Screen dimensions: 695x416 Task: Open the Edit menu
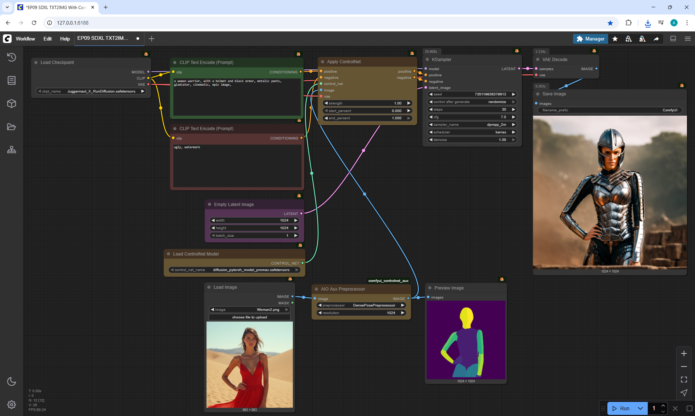(x=47, y=39)
